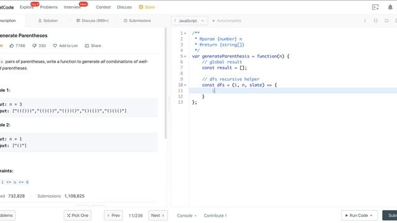Click the panel divider handle
The width and height of the screenshot is (397, 223).
[x=169, y=103]
